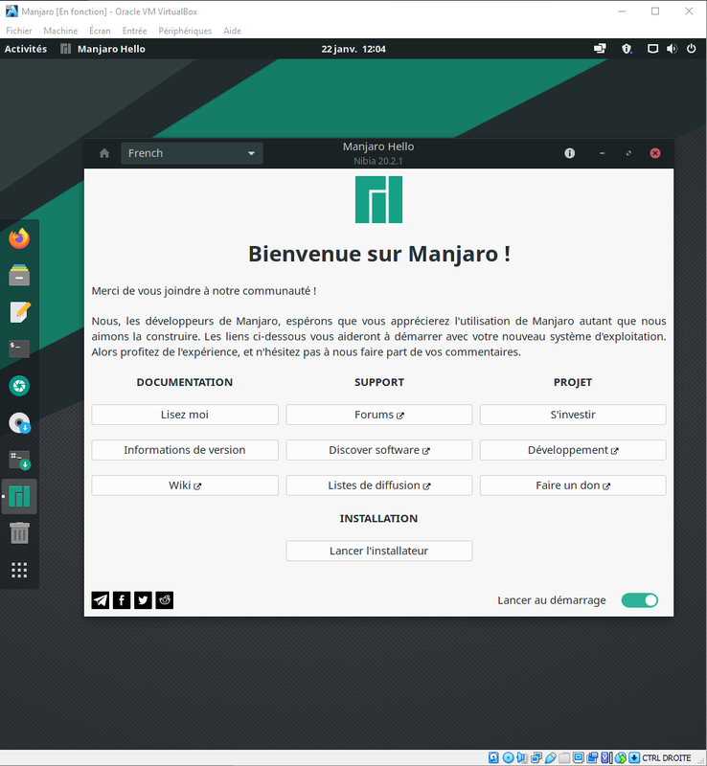Image resolution: width=707 pixels, height=766 pixels.
Task: Minimize the Manjaro Hello window
Action: [x=602, y=153]
